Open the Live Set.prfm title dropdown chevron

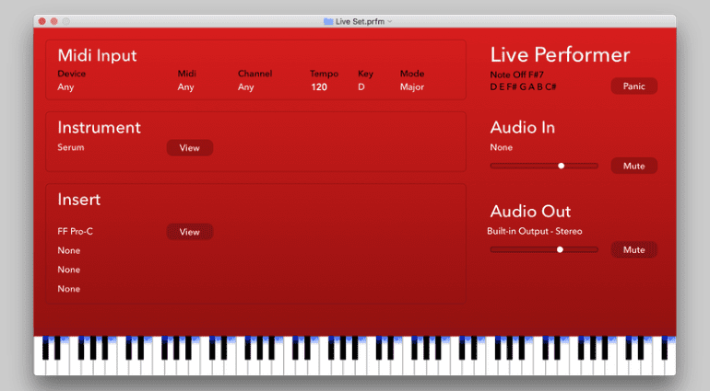point(390,21)
